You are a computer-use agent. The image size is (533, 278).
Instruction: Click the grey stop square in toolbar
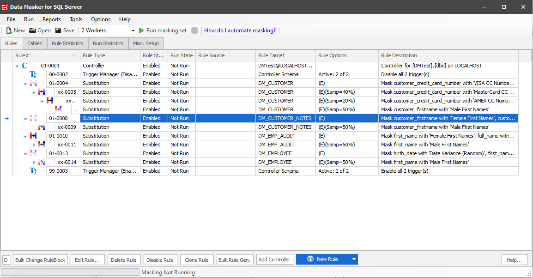coord(194,30)
